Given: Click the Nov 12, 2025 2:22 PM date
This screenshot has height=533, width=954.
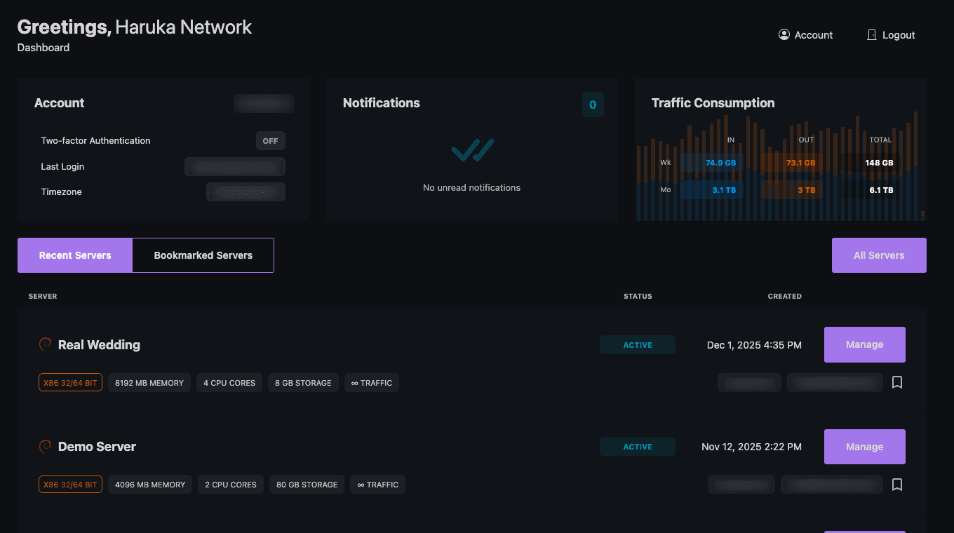Looking at the screenshot, I should tap(751, 447).
